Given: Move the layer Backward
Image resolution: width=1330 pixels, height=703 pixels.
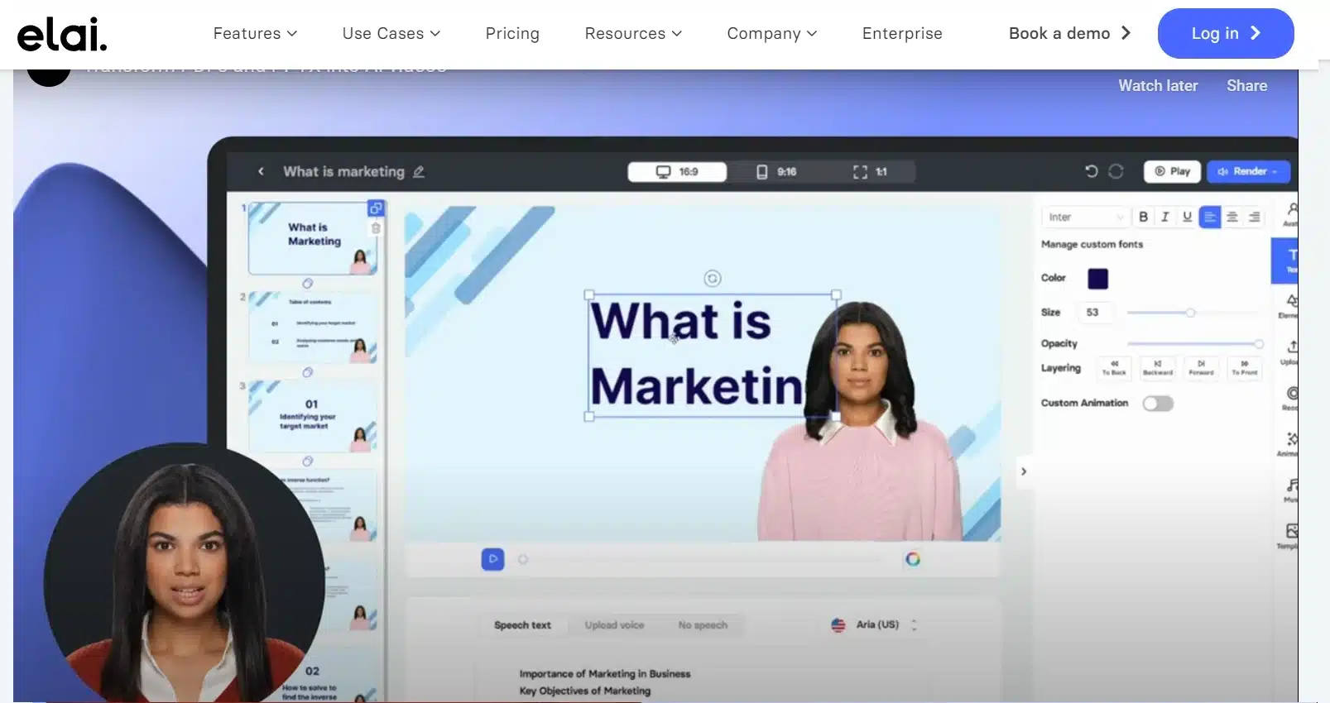Looking at the screenshot, I should (1158, 367).
